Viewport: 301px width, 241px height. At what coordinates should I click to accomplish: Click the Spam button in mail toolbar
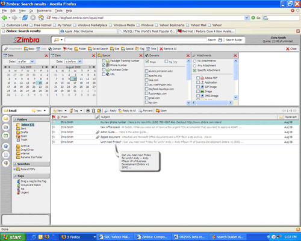tap(161, 111)
